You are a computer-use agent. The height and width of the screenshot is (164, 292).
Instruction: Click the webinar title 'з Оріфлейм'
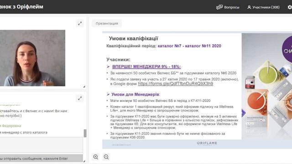click(28, 7)
